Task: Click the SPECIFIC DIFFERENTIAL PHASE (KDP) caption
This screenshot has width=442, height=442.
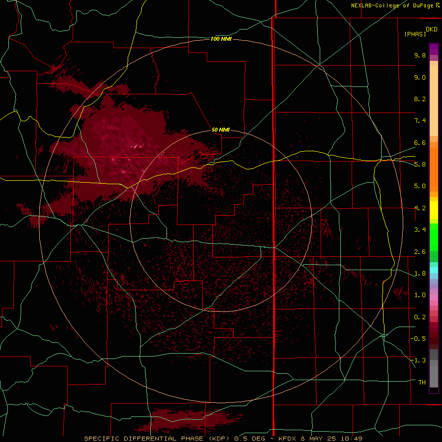Action: pos(157,439)
